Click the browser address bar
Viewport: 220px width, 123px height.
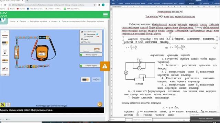click(51, 5)
